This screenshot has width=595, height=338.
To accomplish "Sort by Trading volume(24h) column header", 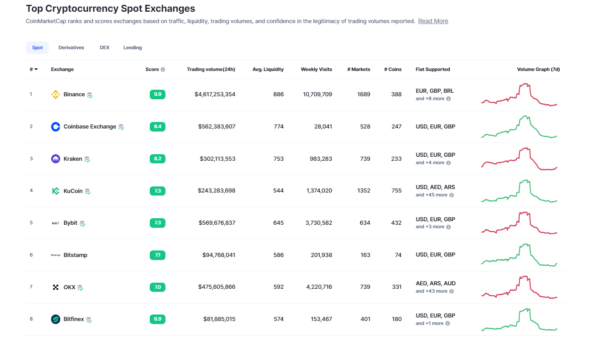I will click(x=211, y=69).
